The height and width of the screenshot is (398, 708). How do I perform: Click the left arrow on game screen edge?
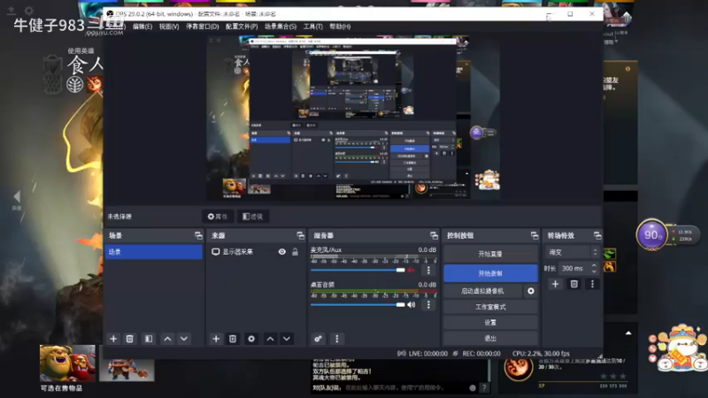pos(17,196)
